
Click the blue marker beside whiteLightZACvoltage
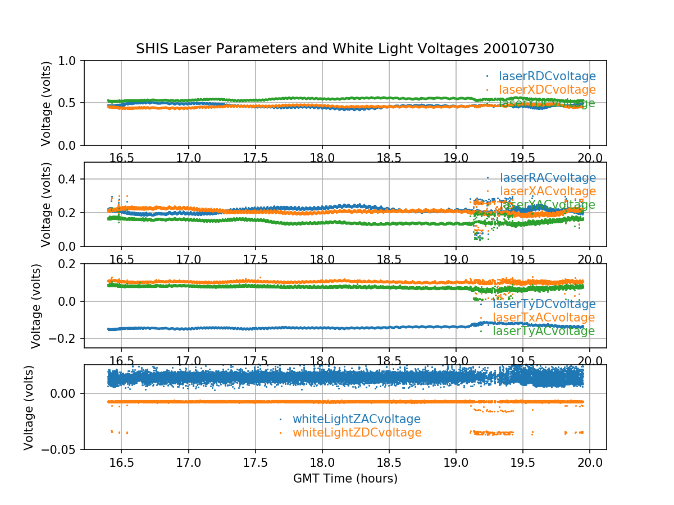click(281, 419)
